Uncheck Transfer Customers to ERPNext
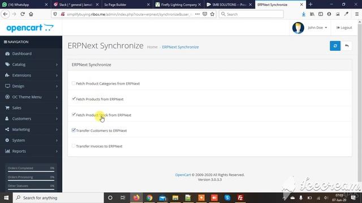The image size is (362, 203). pyautogui.click(x=74, y=130)
